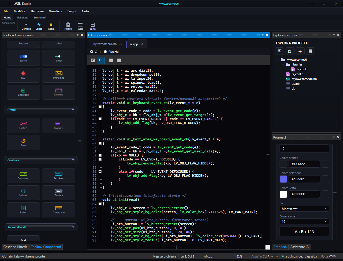Click the Colore Selezione picker button
This screenshot has width=343, height=261.
325,179
